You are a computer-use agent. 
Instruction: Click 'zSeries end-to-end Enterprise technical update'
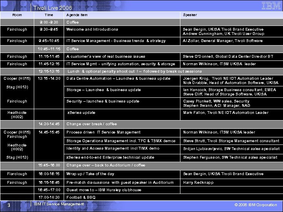coord(110,157)
